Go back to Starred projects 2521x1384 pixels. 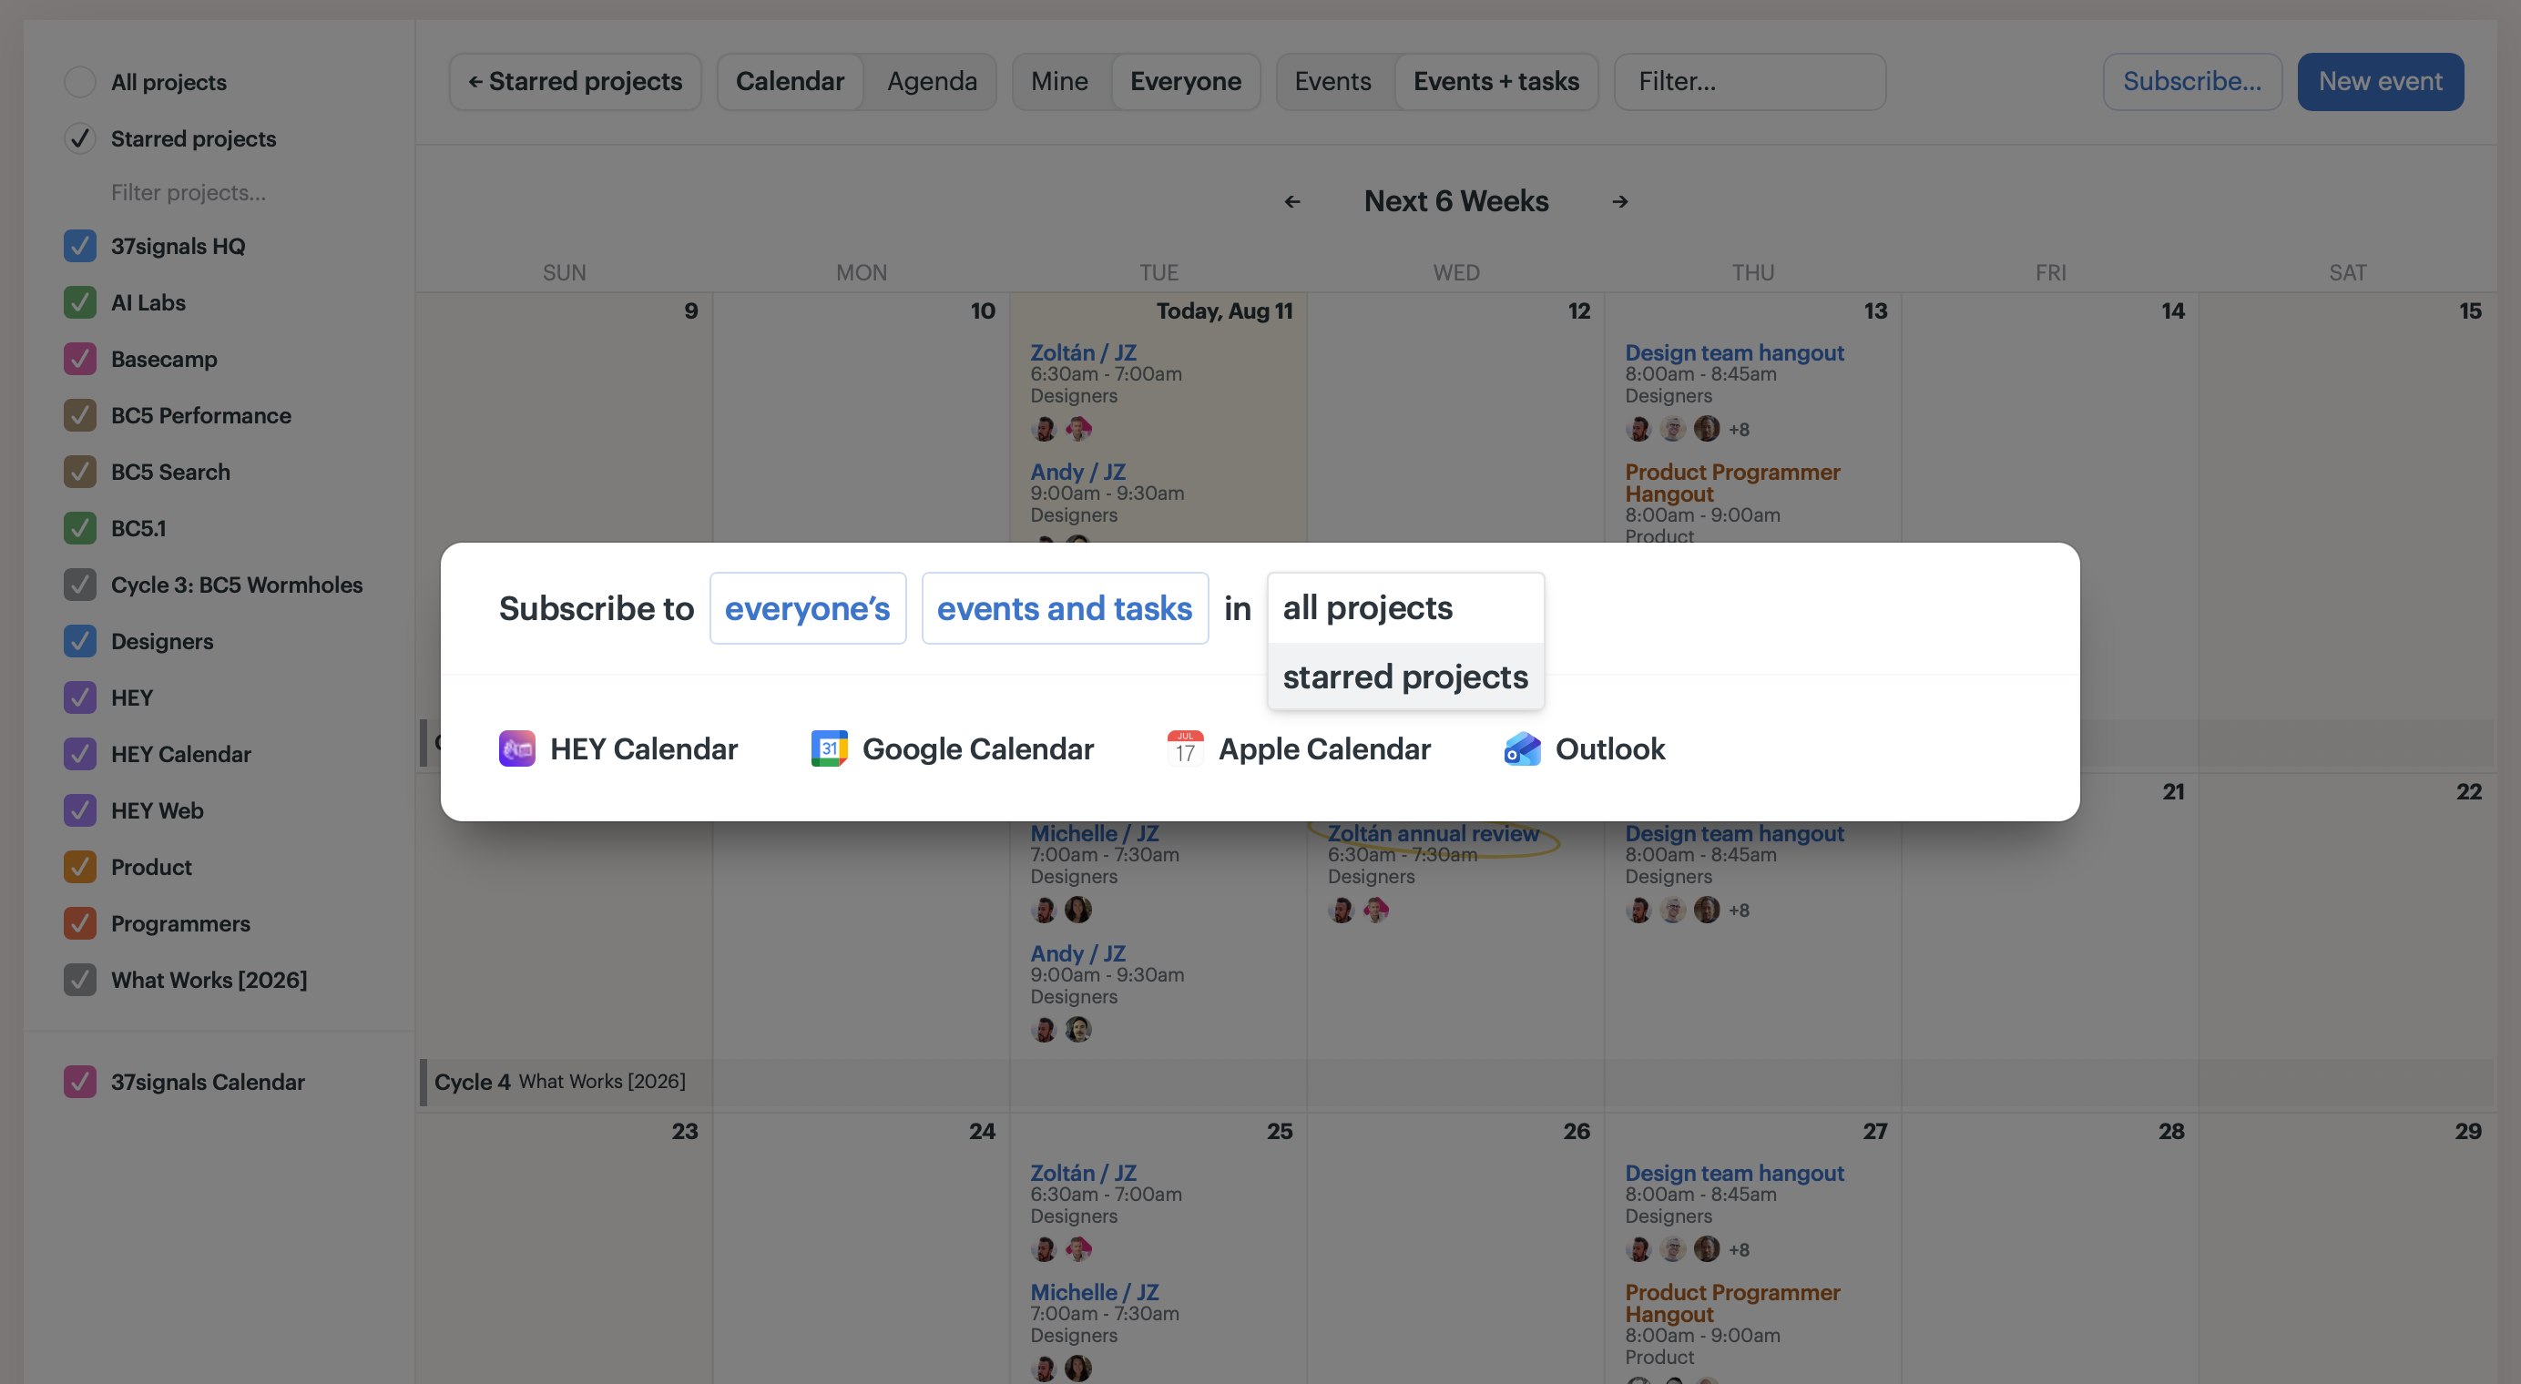(576, 81)
